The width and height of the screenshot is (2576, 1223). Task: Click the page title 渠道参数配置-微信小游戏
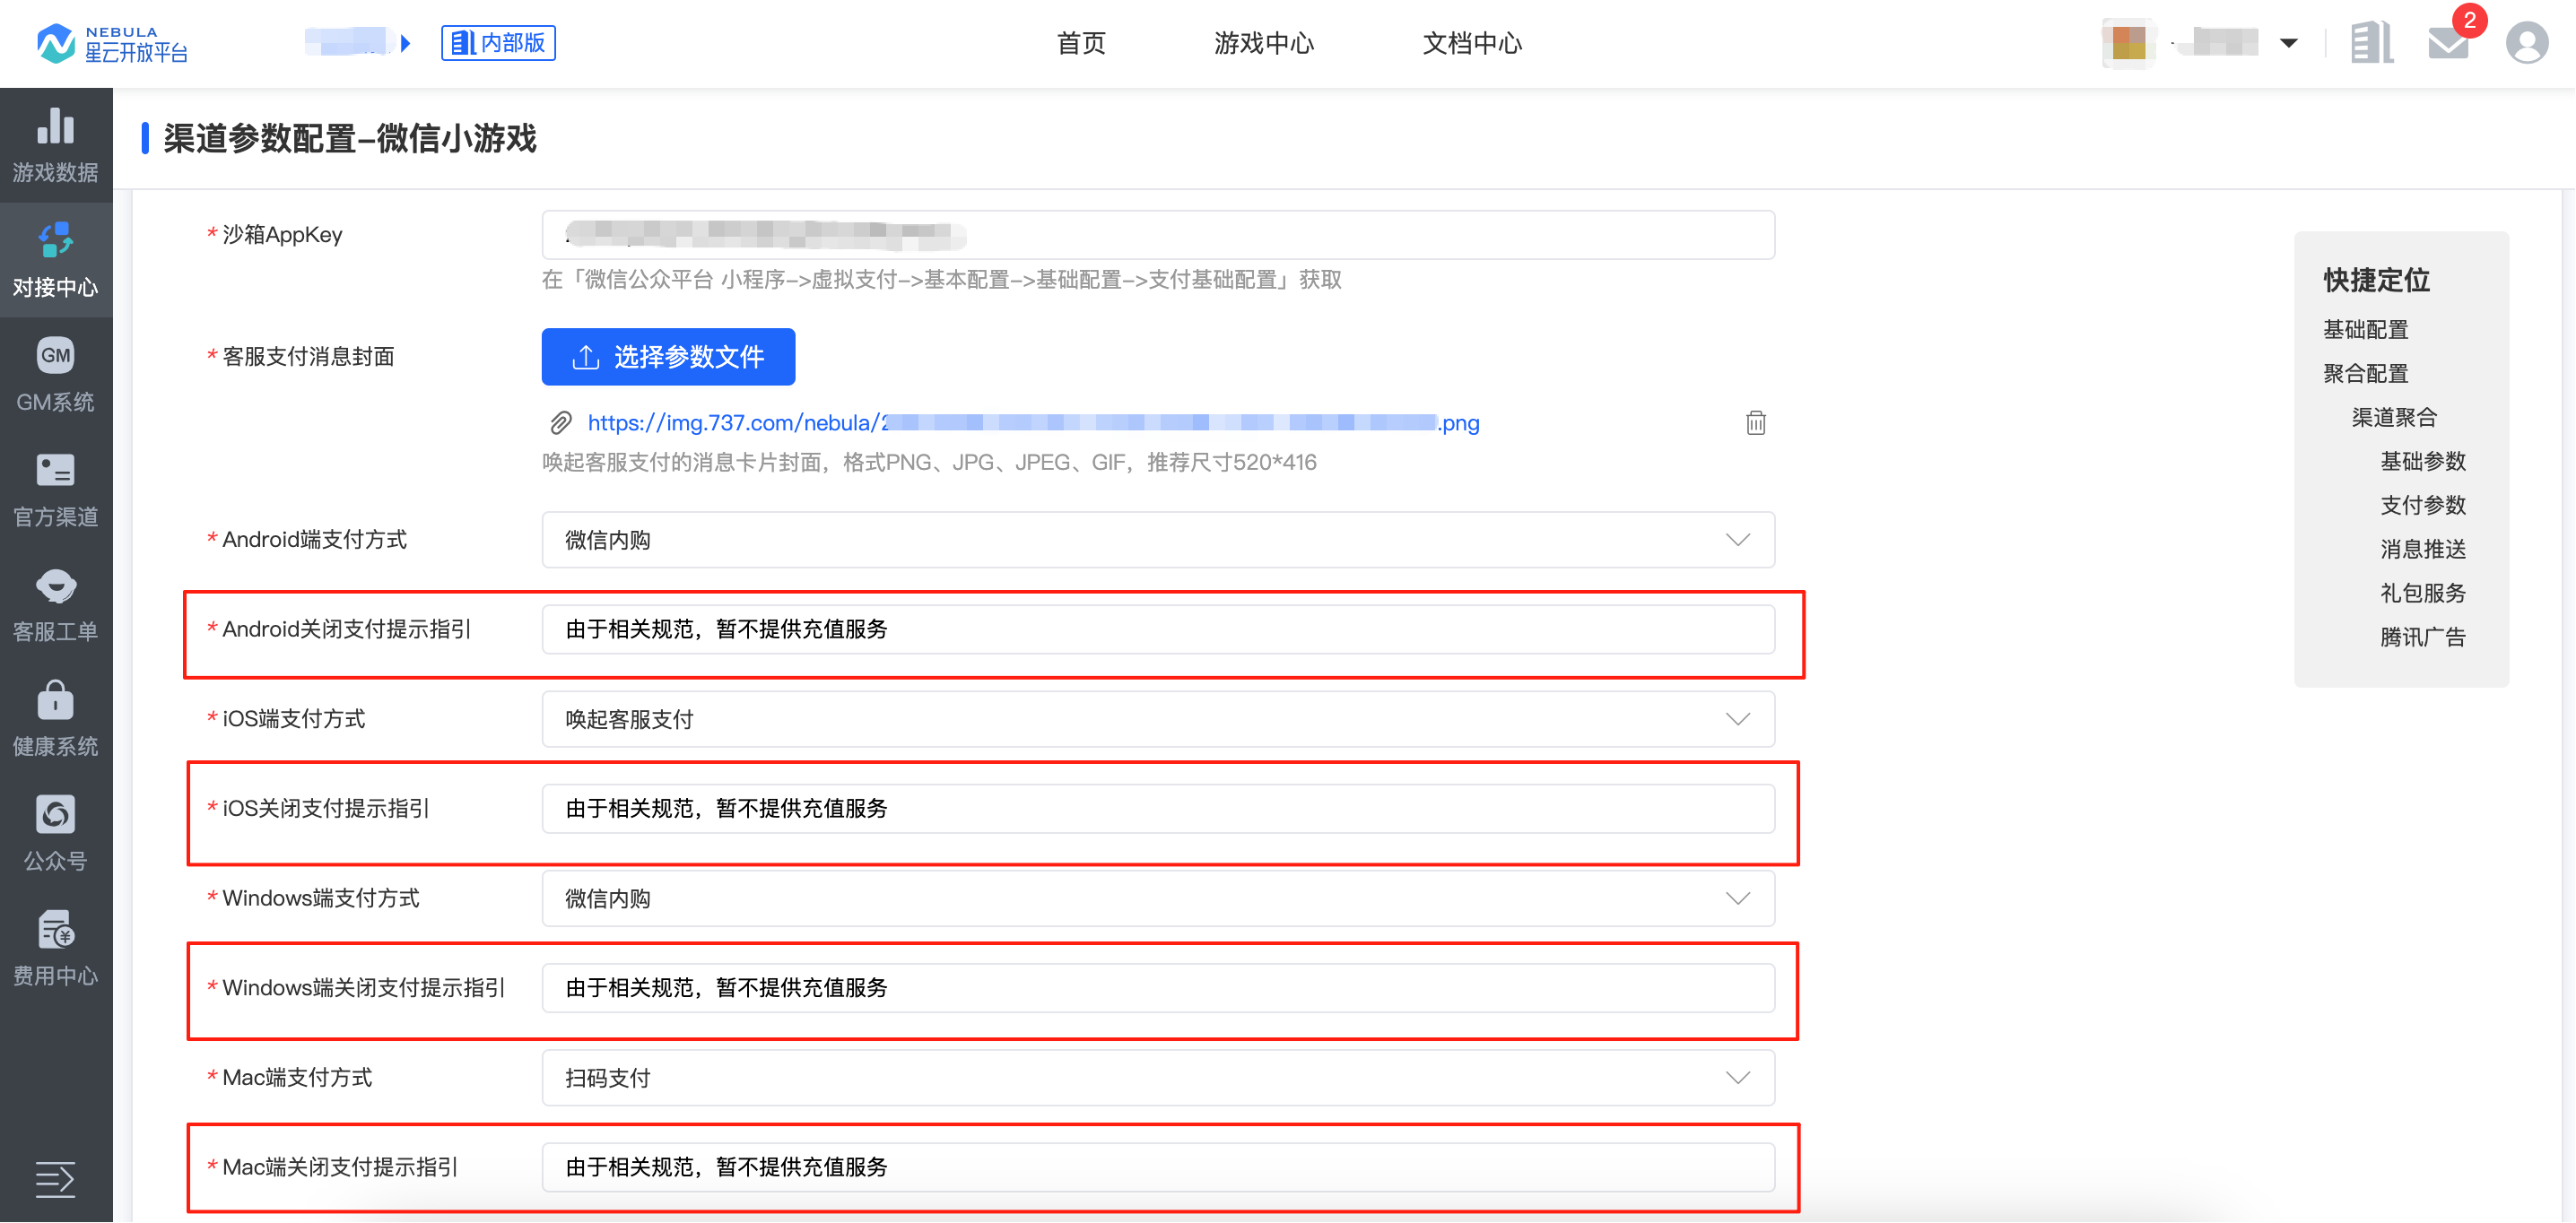point(350,138)
